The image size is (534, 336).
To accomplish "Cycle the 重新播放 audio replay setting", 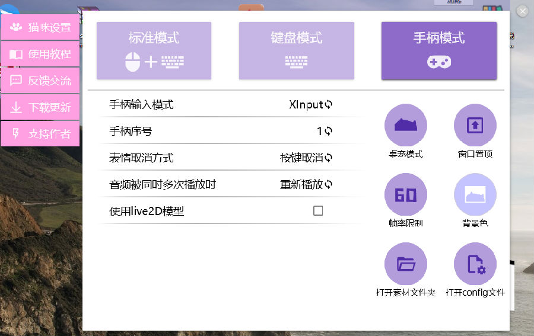I will pyautogui.click(x=306, y=184).
